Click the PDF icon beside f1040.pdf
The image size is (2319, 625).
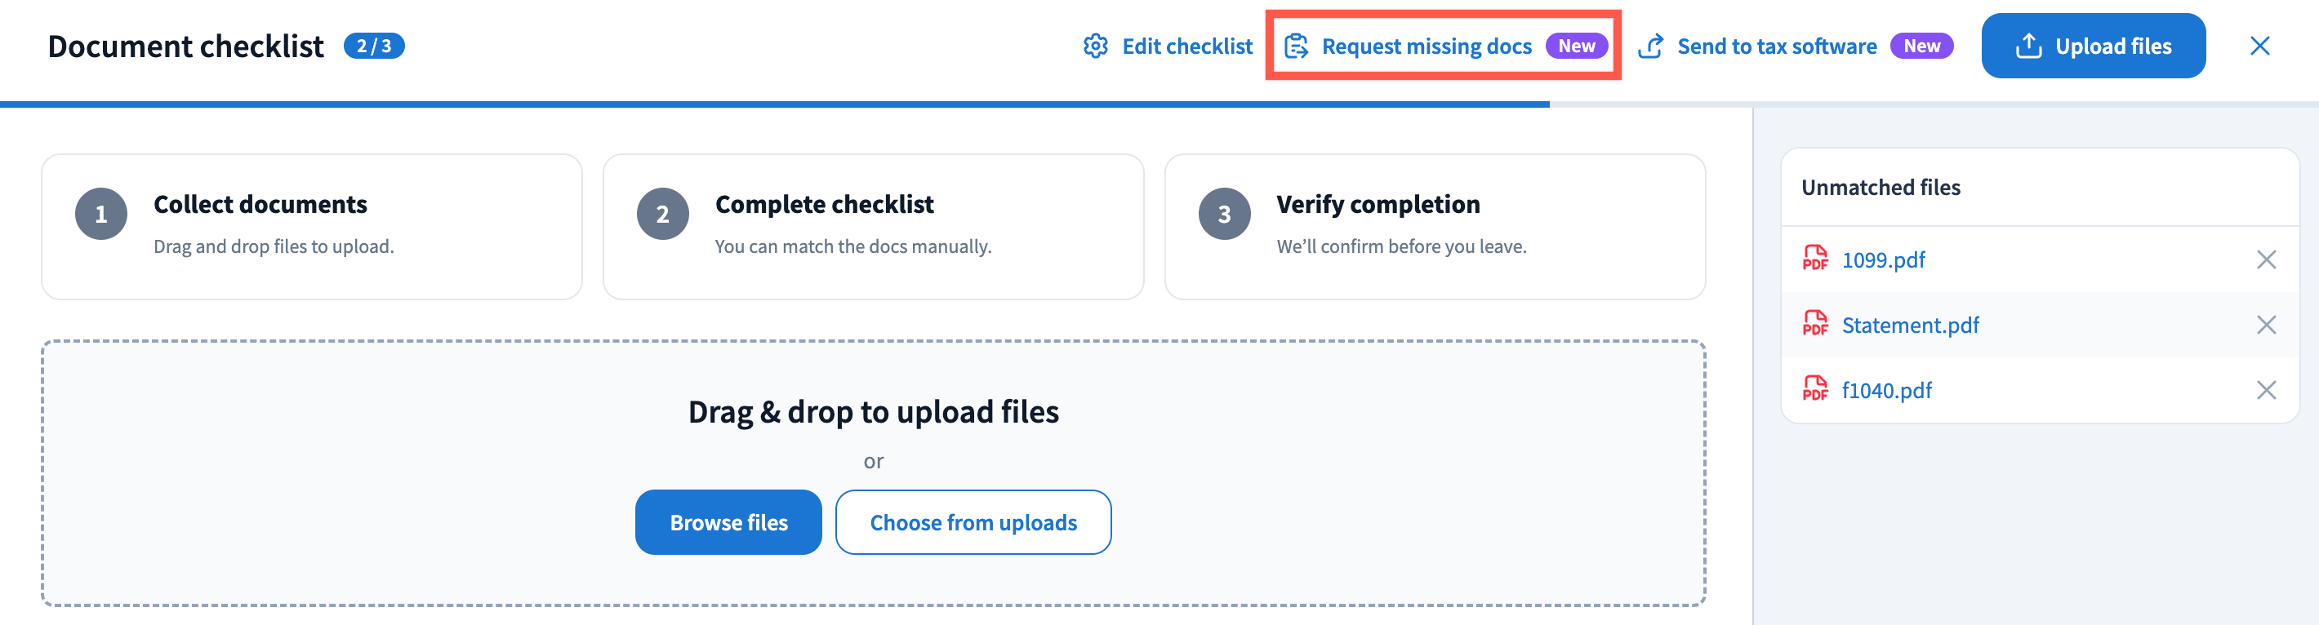[x=1815, y=389]
